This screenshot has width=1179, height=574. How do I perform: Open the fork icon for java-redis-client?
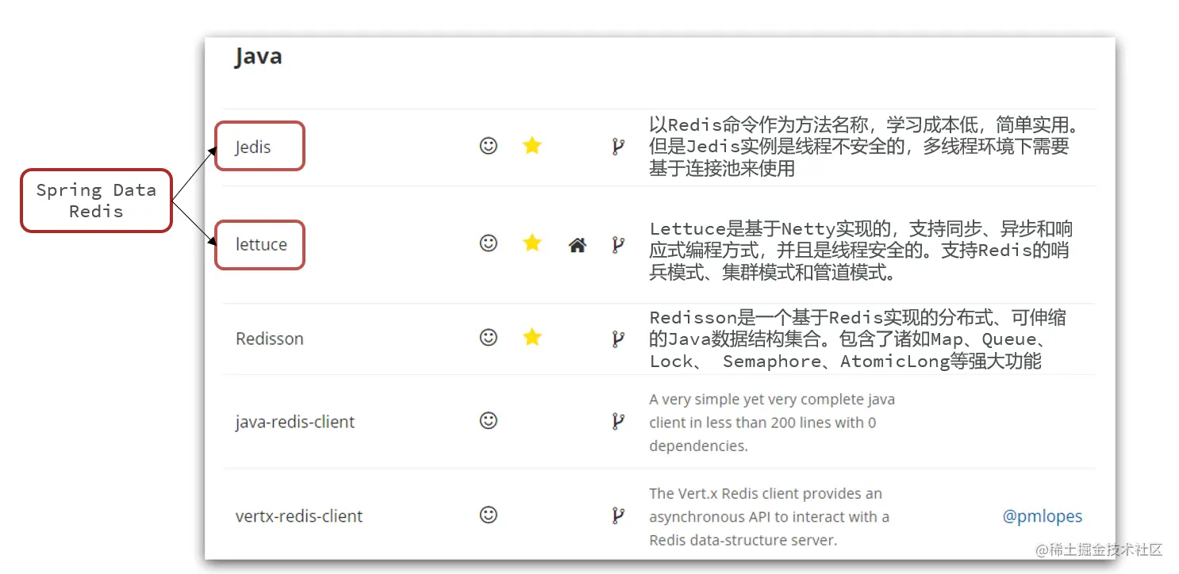click(618, 422)
